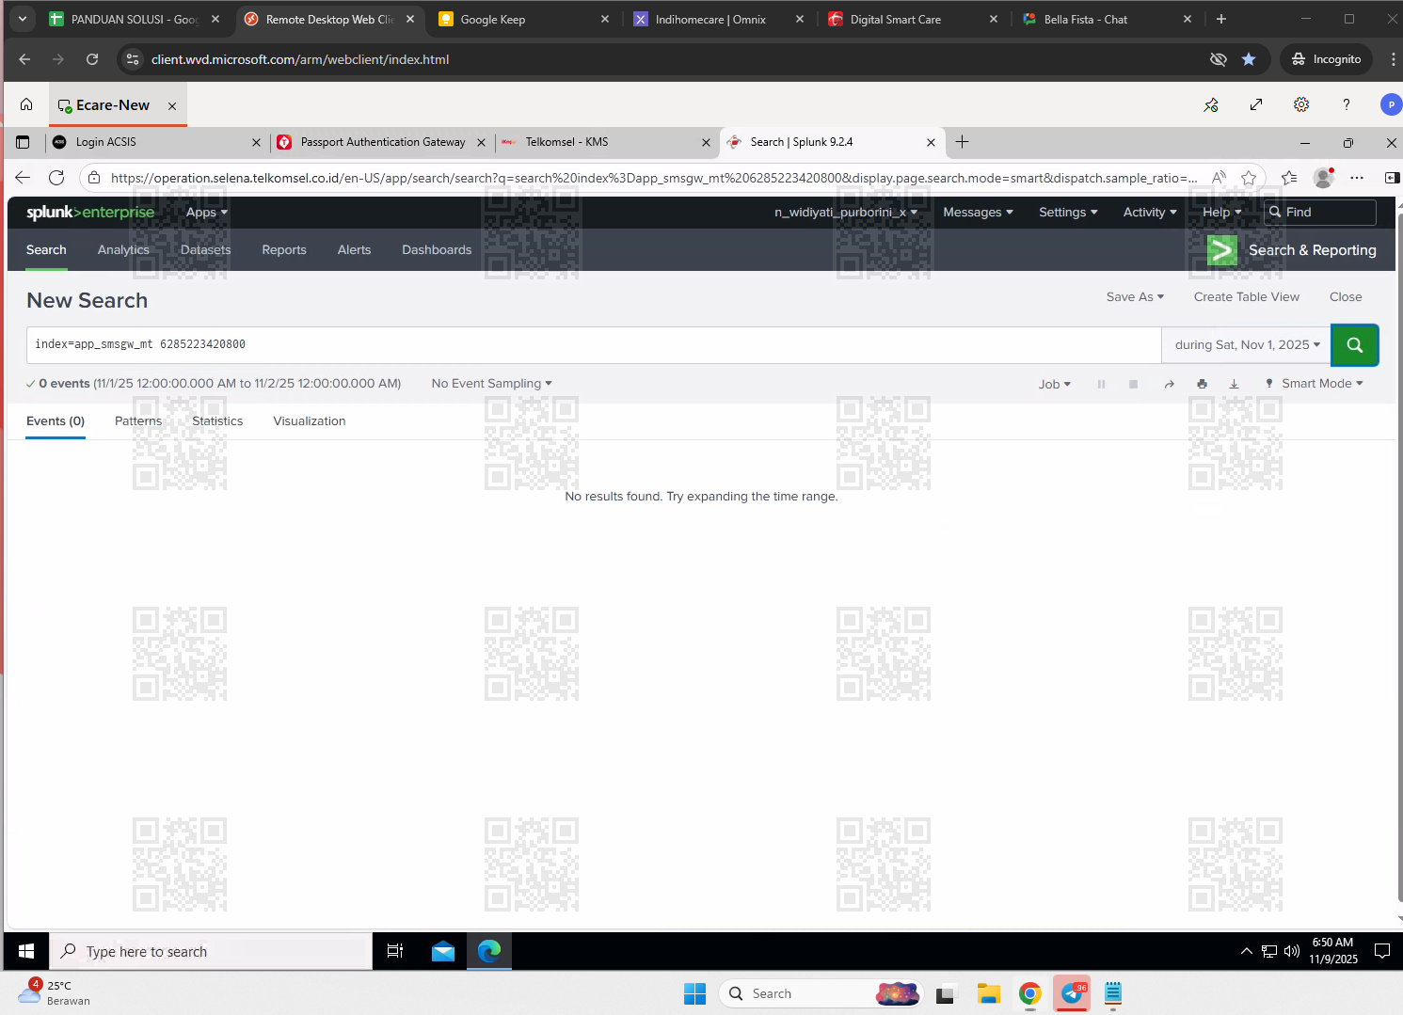Viewport: 1403px width, 1015px height.
Task: Open Task View on remote taskbar
Action: click(395, 951)
